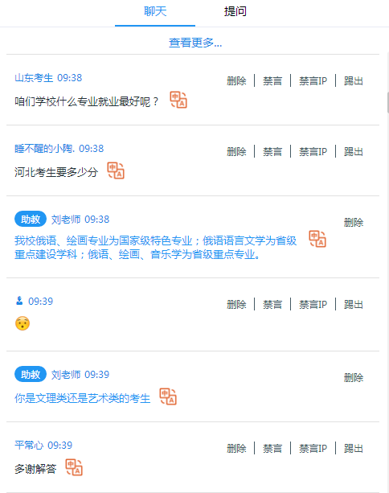The height and width of the screenshot is (493, 389).
Task: Translate the 山东考生 message about 专业就业
Action: click(178, 100)
